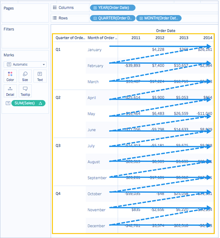Screen dimensions: 220x238
Task: Click the -$39,893 February 2011 cell
Action: tap(132, 66)
